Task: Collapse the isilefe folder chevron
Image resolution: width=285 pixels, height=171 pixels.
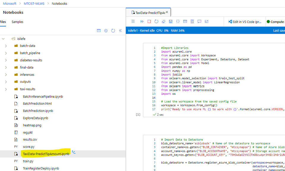Action: tap(3, 39)
